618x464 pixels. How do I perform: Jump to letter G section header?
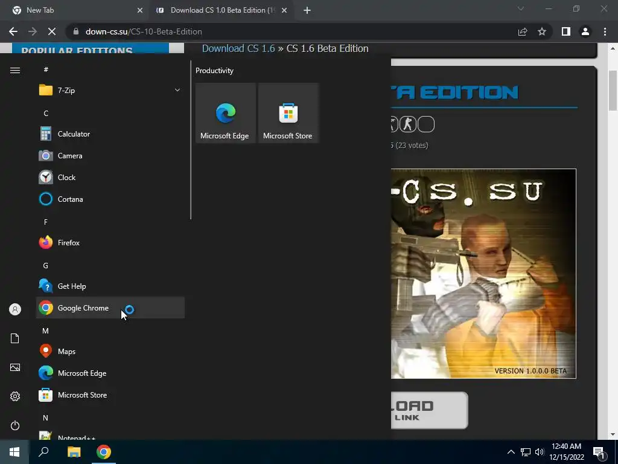point(46,266)
